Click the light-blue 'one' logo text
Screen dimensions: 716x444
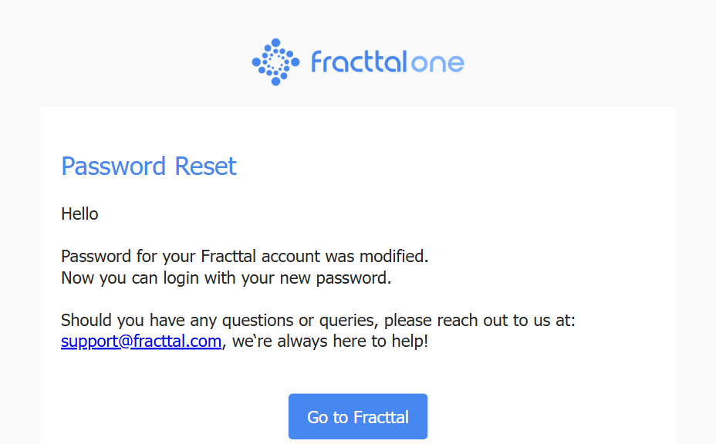click(437, 64)
